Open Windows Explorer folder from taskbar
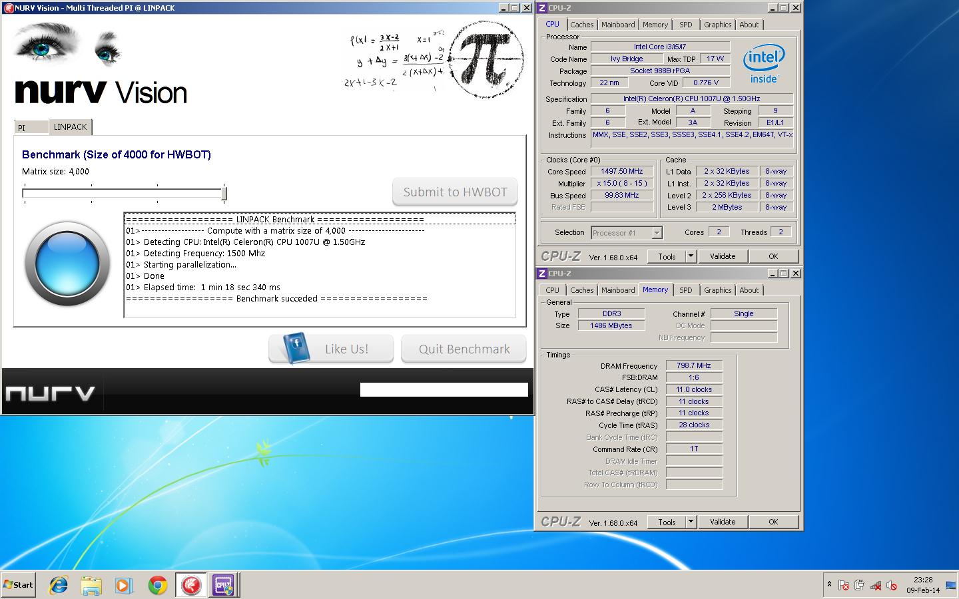 [91, 585]
